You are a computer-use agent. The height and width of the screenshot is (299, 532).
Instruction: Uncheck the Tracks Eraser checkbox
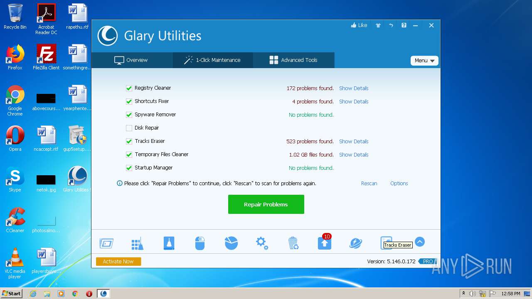pyautogui.click(x=129, y=141)
